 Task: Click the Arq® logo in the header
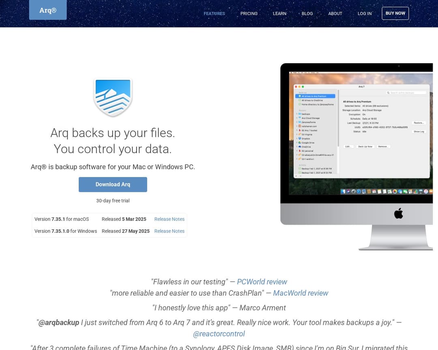tap(48, 10)
